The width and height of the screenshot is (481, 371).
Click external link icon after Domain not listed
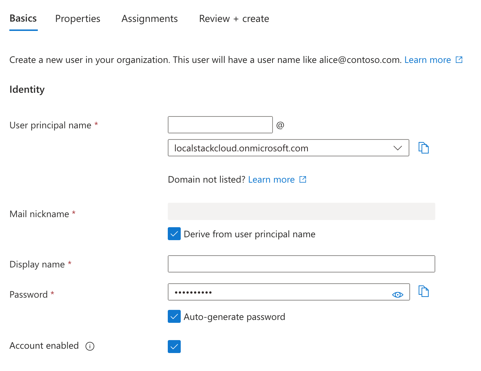click(x=303, y=179)
